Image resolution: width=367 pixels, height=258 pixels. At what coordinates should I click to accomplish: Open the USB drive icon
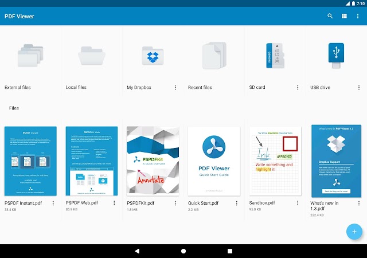[x=336, y=56]
